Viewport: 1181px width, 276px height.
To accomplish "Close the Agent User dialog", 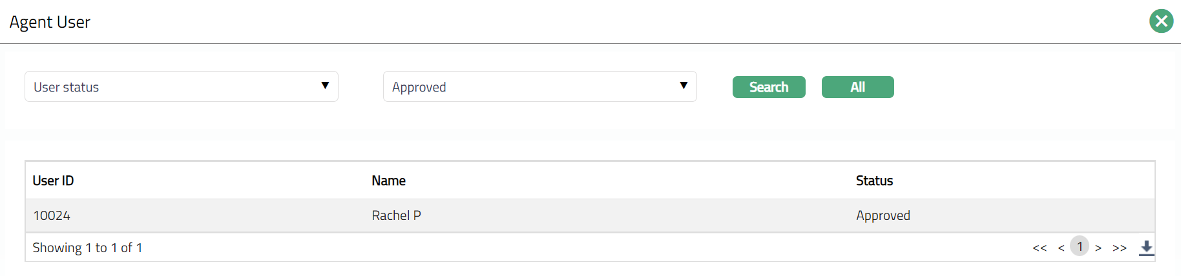I will (1161, 21).
